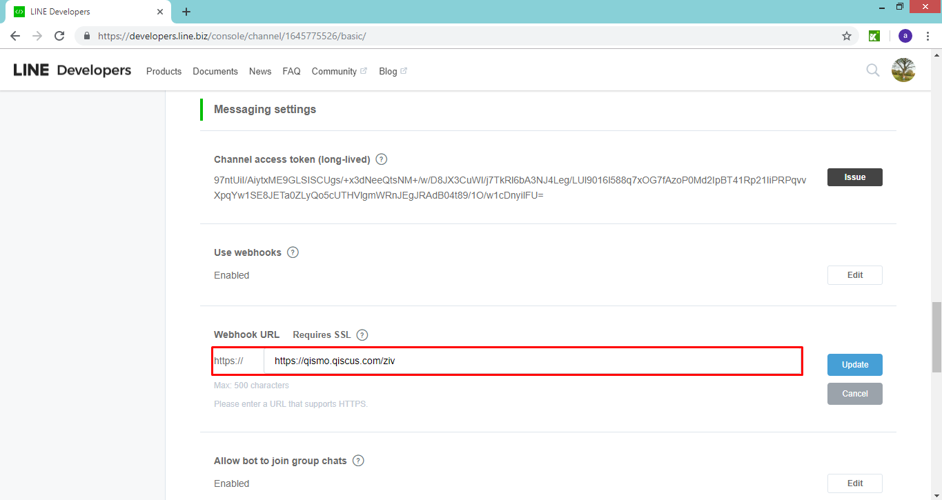Open user account tree avatar

pyautogui.click(x=903, y=70)
